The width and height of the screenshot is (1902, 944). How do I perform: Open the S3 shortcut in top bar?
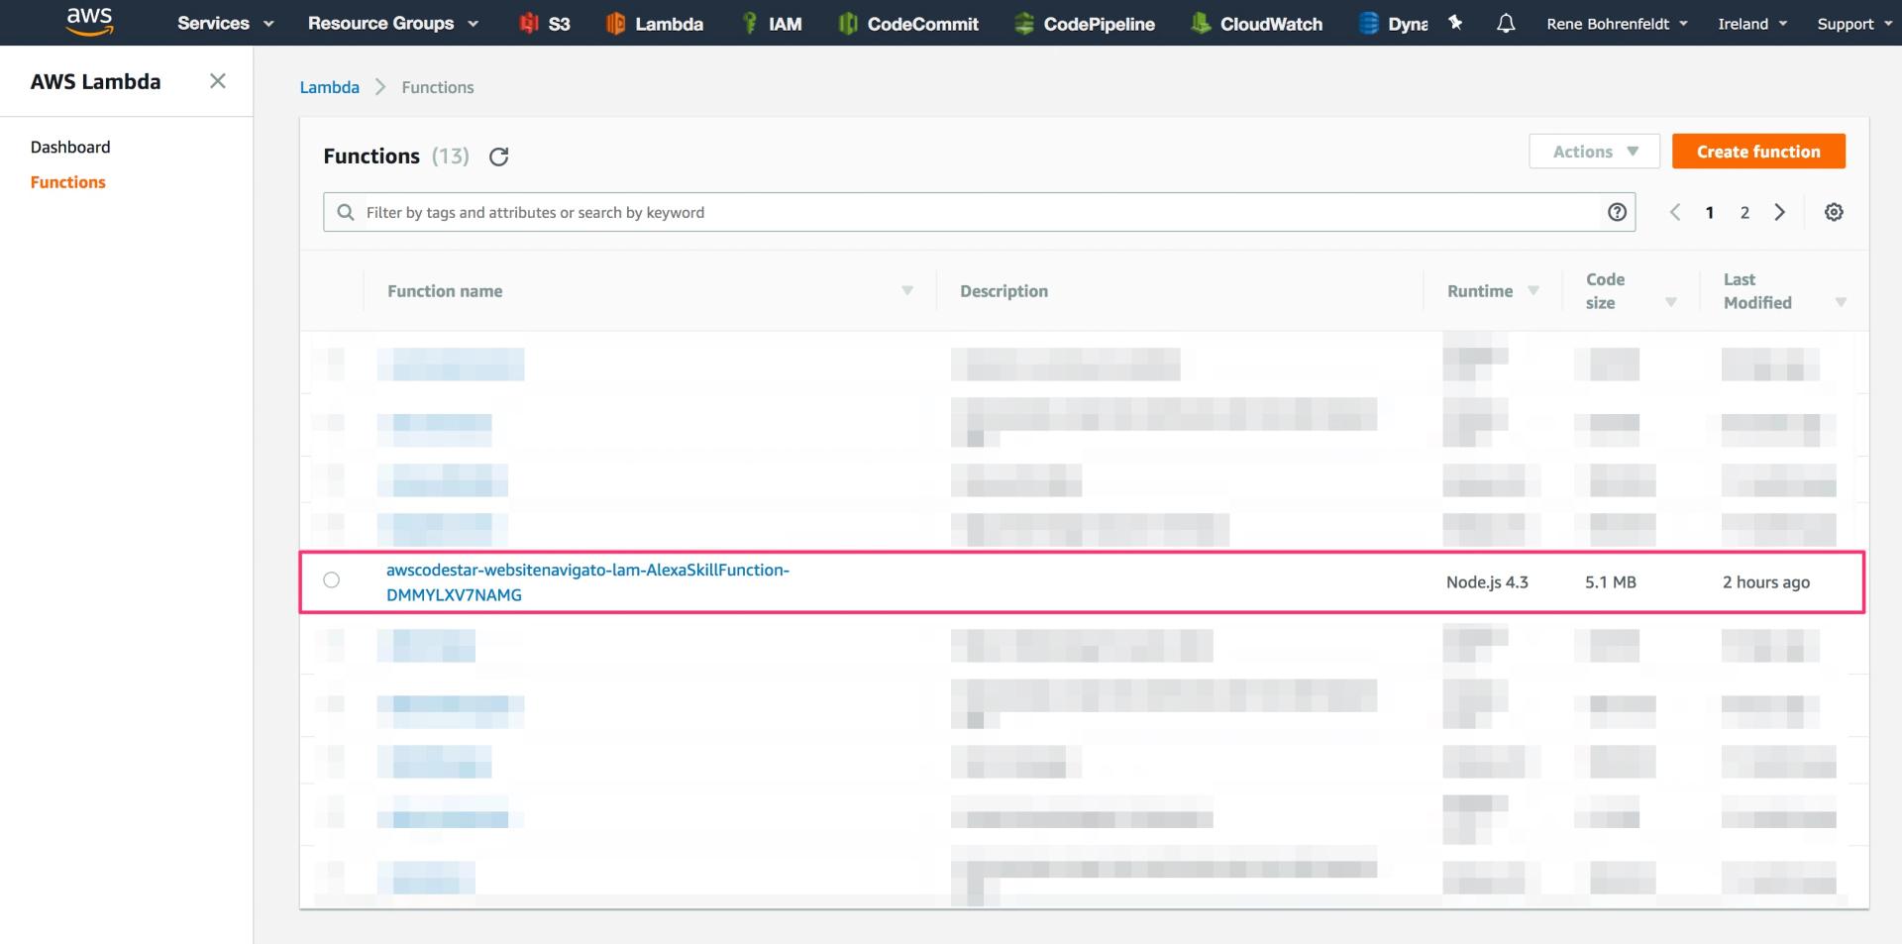(x=545, y=24)
